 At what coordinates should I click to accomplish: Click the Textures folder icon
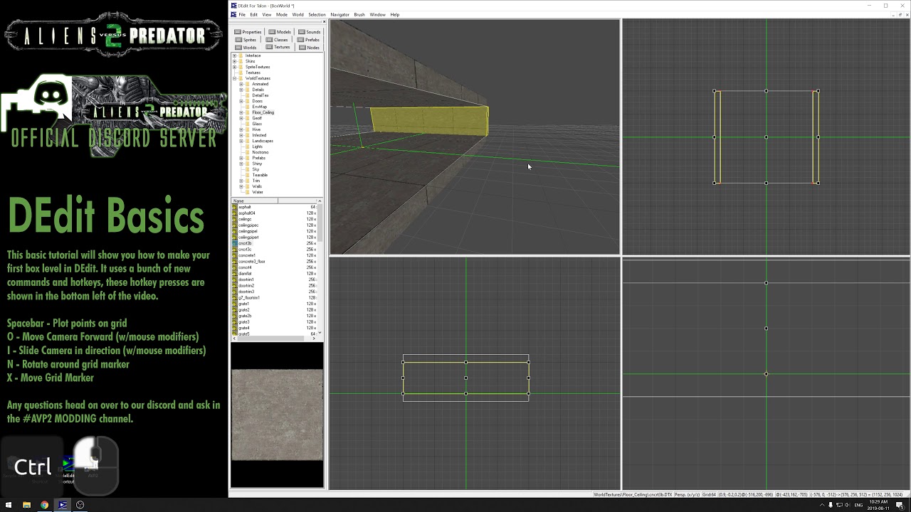tap(241, 73)
